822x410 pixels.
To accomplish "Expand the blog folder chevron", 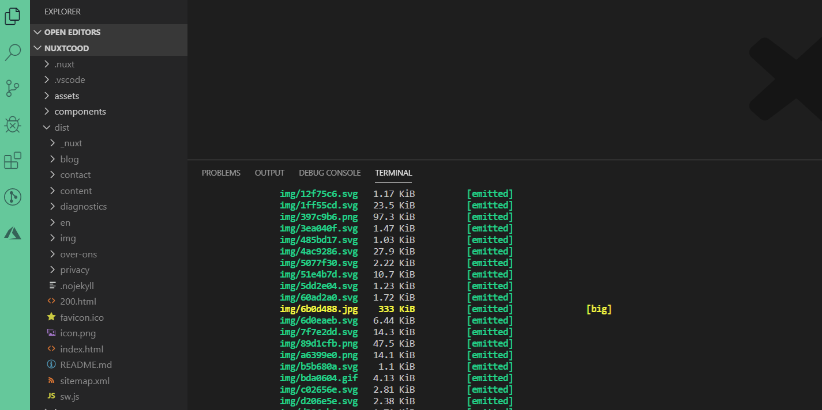I will point(52,159).
